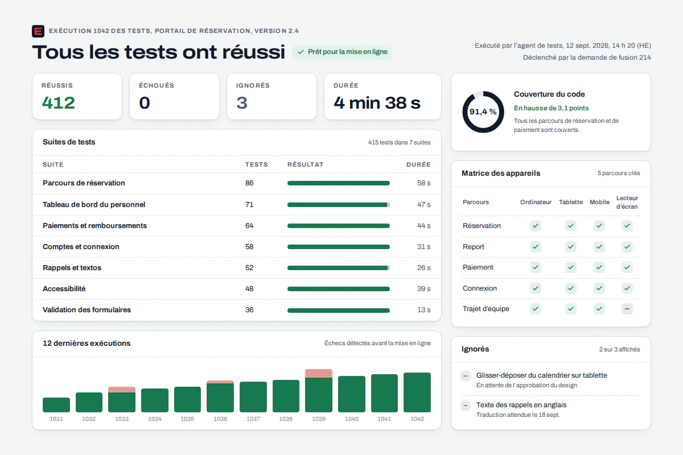Screen dimensions: 683x455
Task: Click the Trajet d'équipe row label
Action: click(486, 309)
